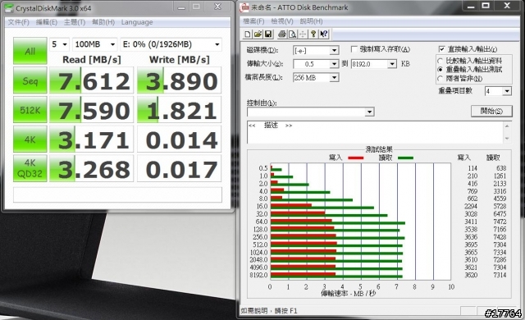Click the 4K QD32 read result 3.268
The width and height of the screenshot is (525, 320).
tap(91, 168)
